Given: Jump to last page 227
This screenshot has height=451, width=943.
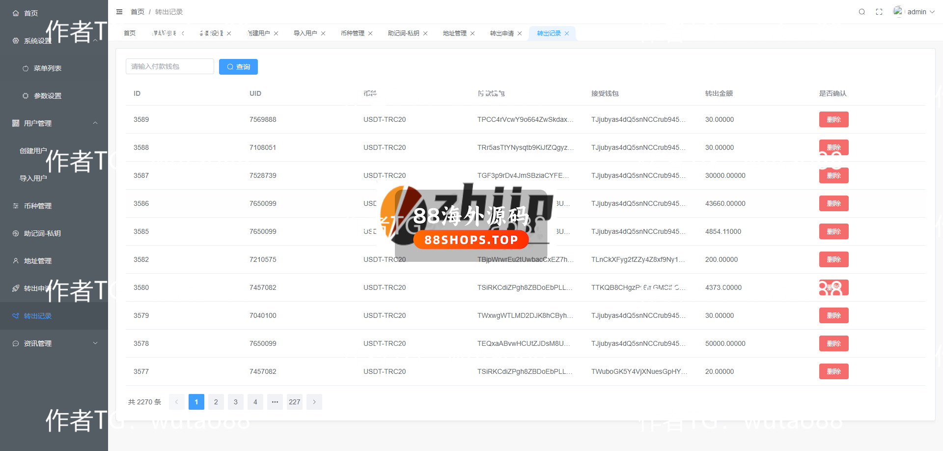Looking at the screenshot, I should [295, 402].
